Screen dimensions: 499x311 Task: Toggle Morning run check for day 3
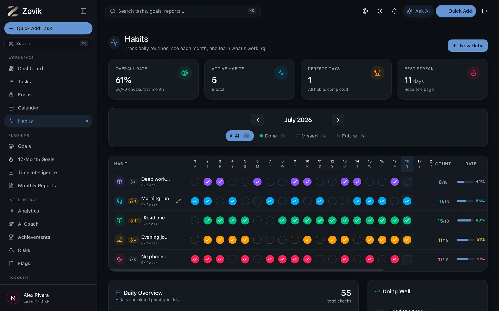coord(220,201)
